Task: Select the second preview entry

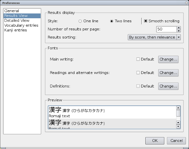Action: (112, 124)
